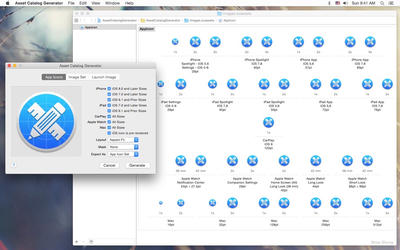The height and width of the screenshot is (250, 400).
Task: Select Apple Watch Long Look 42 mm icon
Action: point(315,161)
